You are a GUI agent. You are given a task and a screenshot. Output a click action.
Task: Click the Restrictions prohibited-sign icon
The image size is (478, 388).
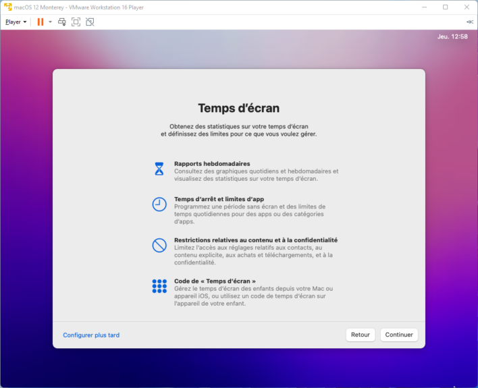159,245
